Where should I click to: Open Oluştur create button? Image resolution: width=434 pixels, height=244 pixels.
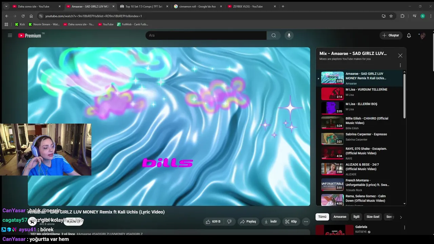click(391, 35)
